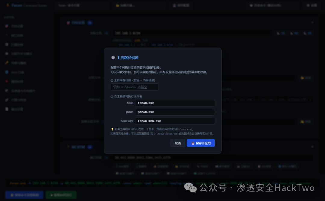The height and width of the screenshot is (201, 325).
Task: Focus the tool directory input 例如 D:\tools
Action: pyautogui.click(x=135, y=87)
